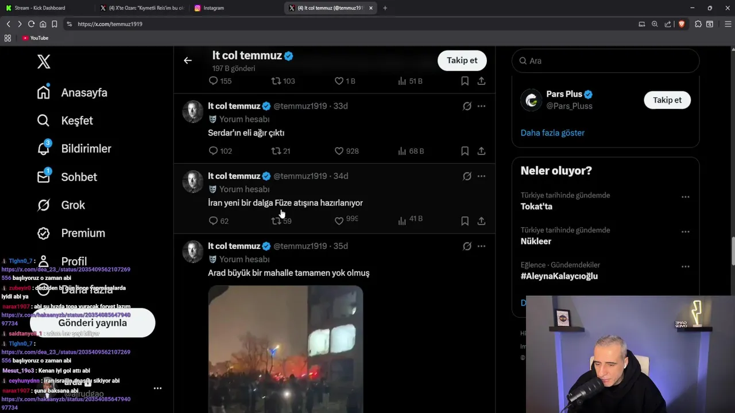Open Premium from the sidebar

pos(71,233)
